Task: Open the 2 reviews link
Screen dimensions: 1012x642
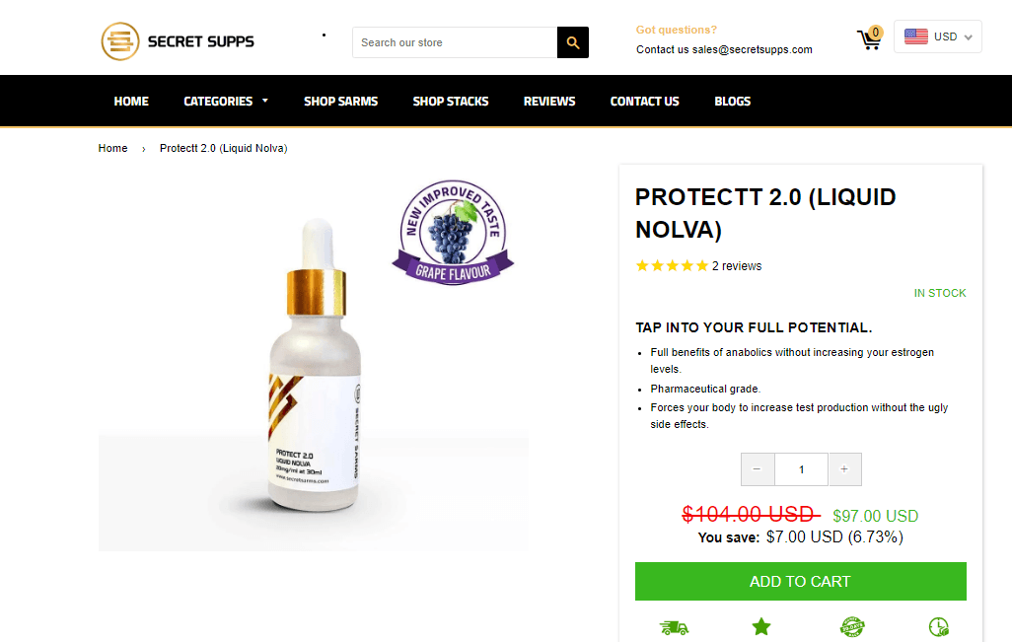Action: click(737, 266)
